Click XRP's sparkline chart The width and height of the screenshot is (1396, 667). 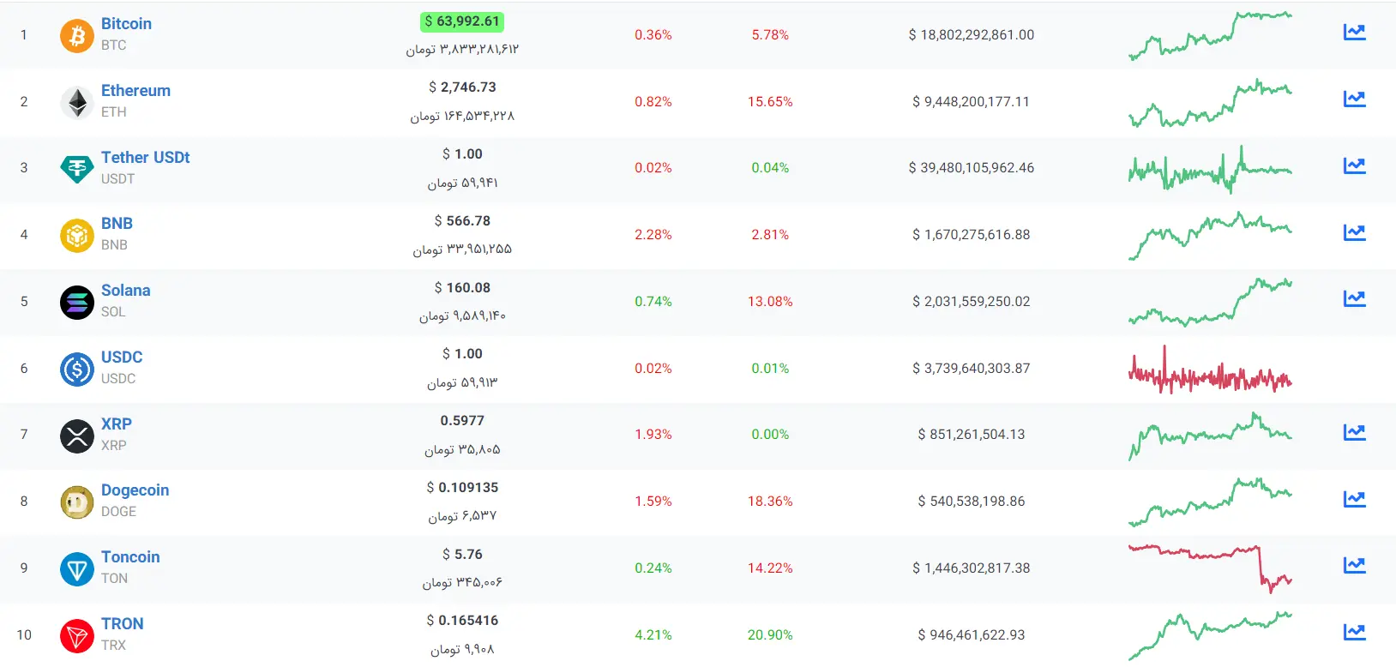coord(1210,436)
